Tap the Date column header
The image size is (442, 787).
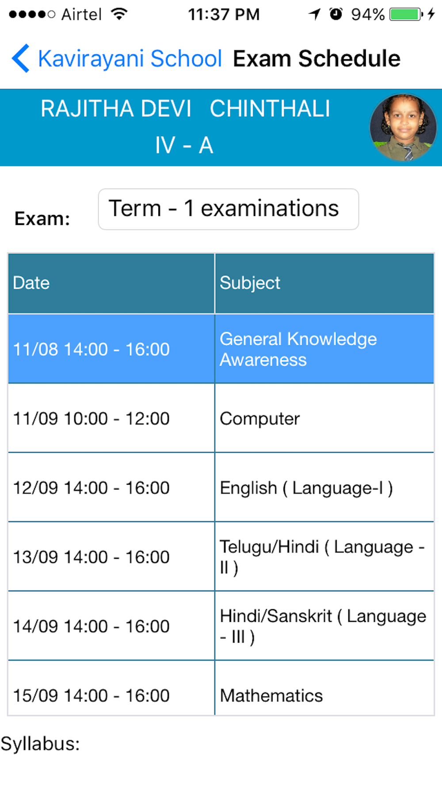pyautogui.click(x=111, y=283)
